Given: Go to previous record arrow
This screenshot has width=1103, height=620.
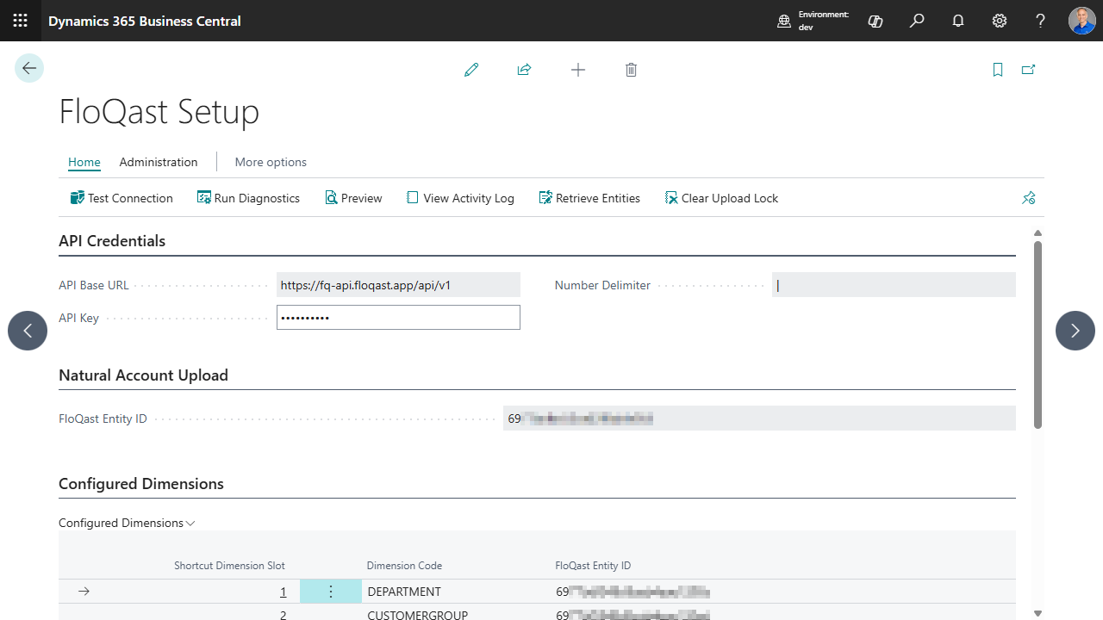Looking at the screenshot, I should (x=28, y=331).
